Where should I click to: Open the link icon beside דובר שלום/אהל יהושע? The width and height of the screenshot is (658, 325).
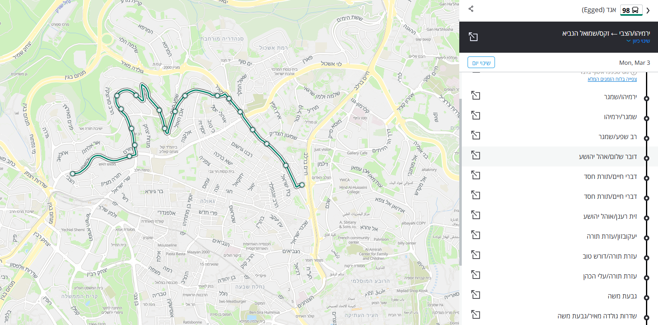click(476, 155)
